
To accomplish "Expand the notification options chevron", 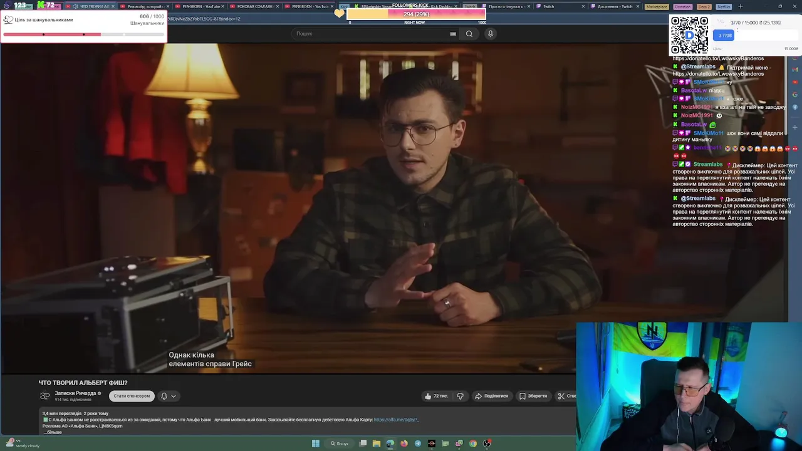I will pos(174,396).
